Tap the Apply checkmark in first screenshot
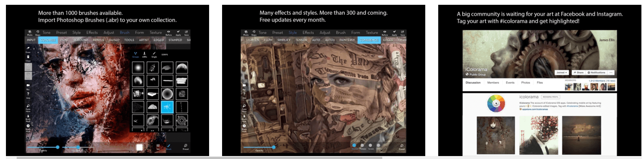The width and height of the screenshot is (644, 159). 178,33
